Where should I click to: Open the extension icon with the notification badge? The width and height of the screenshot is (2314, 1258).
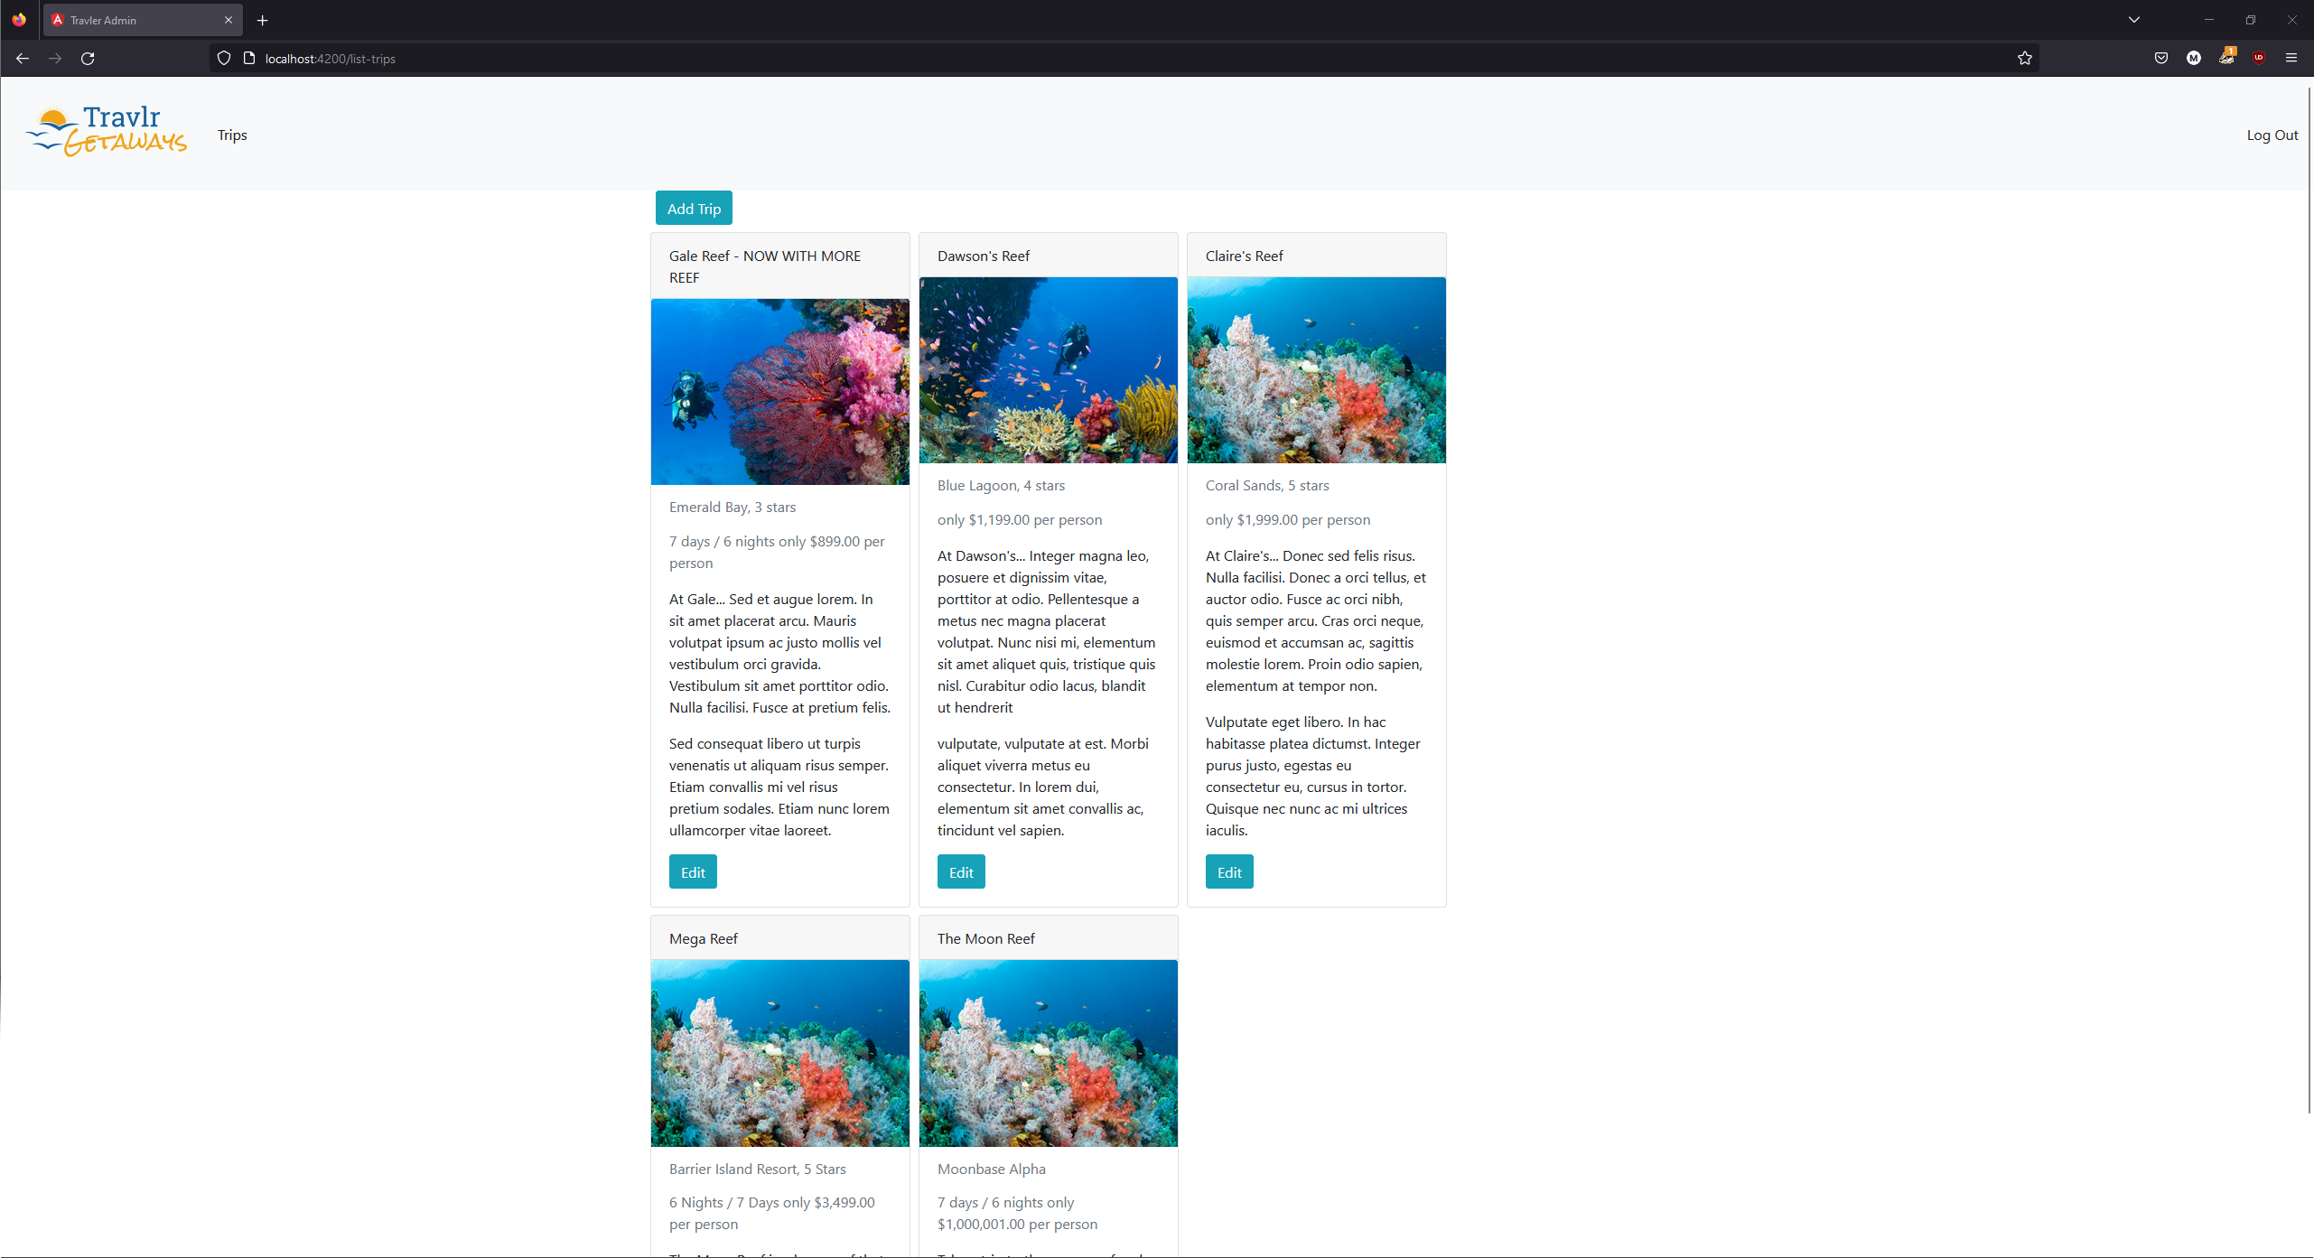pos(2226,57)
